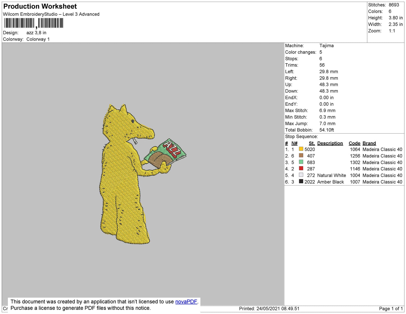This screenshot has height=314, width=406.
Task: Click the N# column header
Action: [294, 143]
